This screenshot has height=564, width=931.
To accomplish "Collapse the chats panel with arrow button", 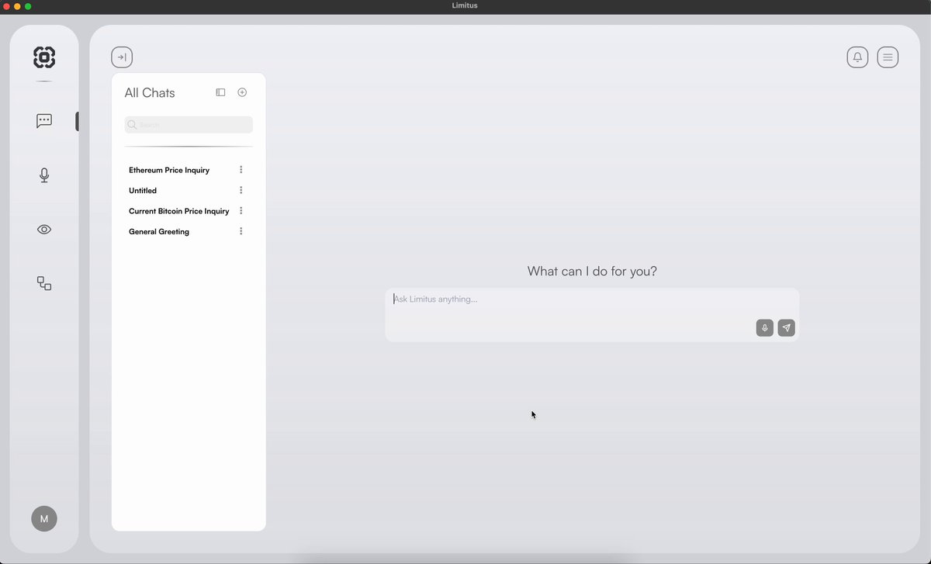I will click(x=122, y=57).
